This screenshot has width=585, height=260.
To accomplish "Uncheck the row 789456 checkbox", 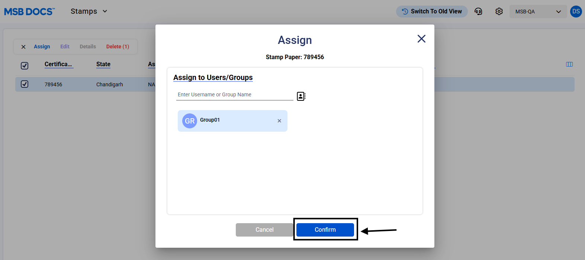I will (25, 84).
